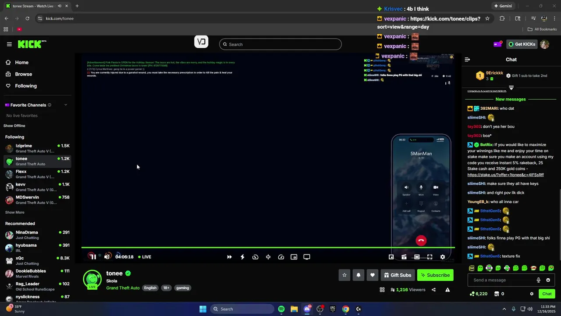The height and width of the screenshot is (316, 561).
Task: Click the screen cast monitor icon
Action: pos(307,257)
